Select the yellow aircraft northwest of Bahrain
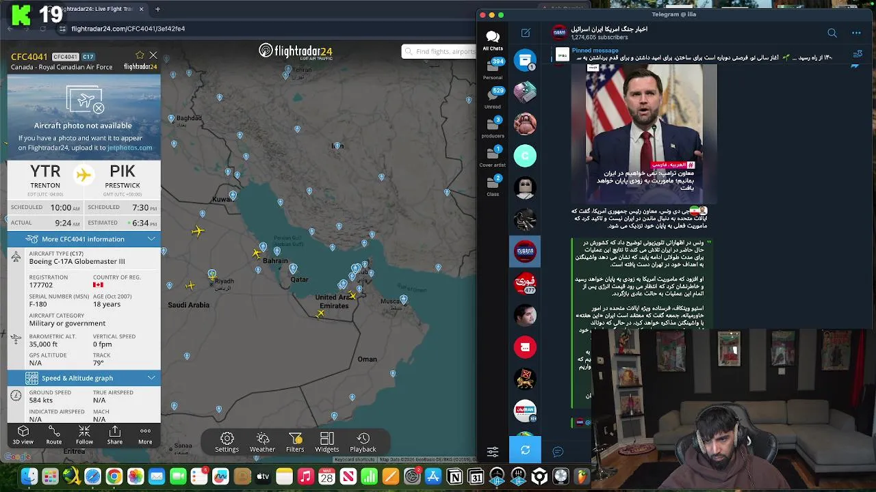 [x=257, y=254]
